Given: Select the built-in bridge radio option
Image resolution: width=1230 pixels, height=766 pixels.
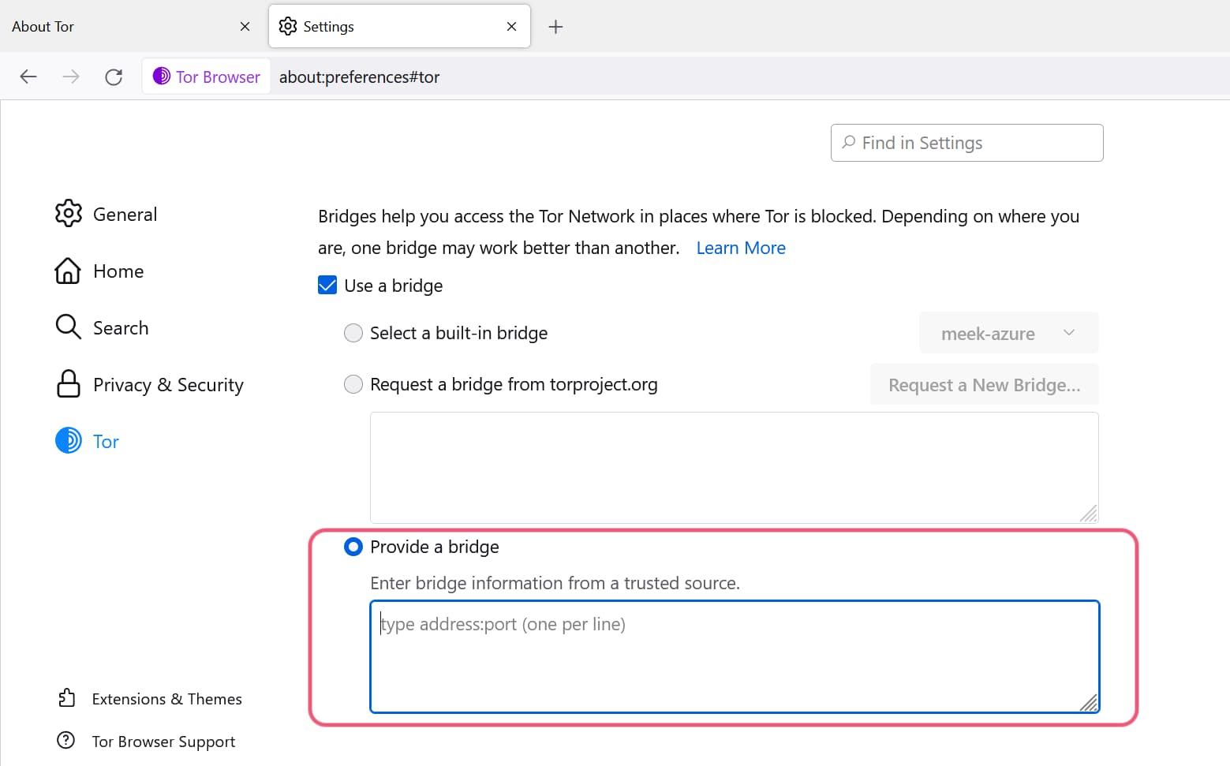Looking at the screenshot, I should point(353,333).
